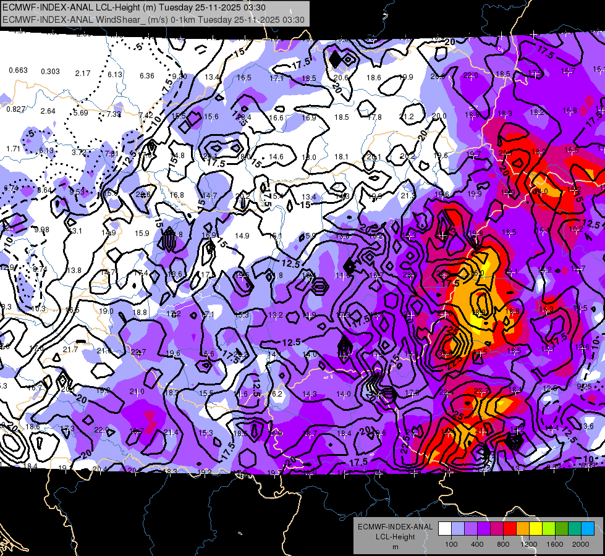Click the wind shear value "1.71"
The image size is (605, 556).
pyautogui.click(x=13, y=148)
